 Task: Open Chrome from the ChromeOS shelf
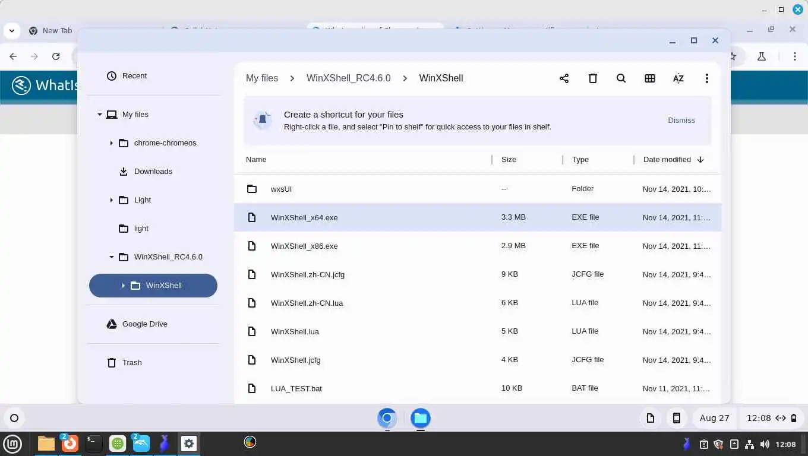point(387,418)
